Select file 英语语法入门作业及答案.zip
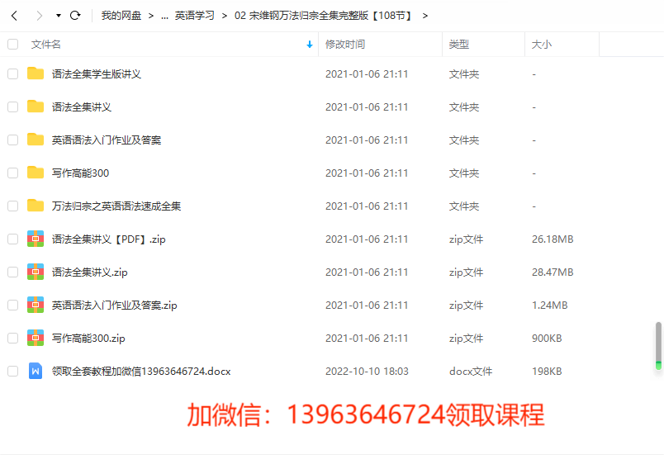Screen dimensions: 664x469 click(x=114, y=306)
